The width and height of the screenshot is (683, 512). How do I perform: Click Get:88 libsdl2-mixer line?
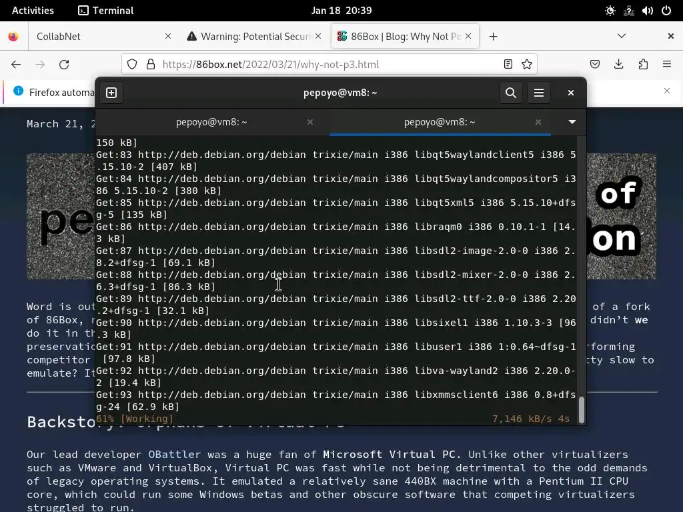coord(336,281)
